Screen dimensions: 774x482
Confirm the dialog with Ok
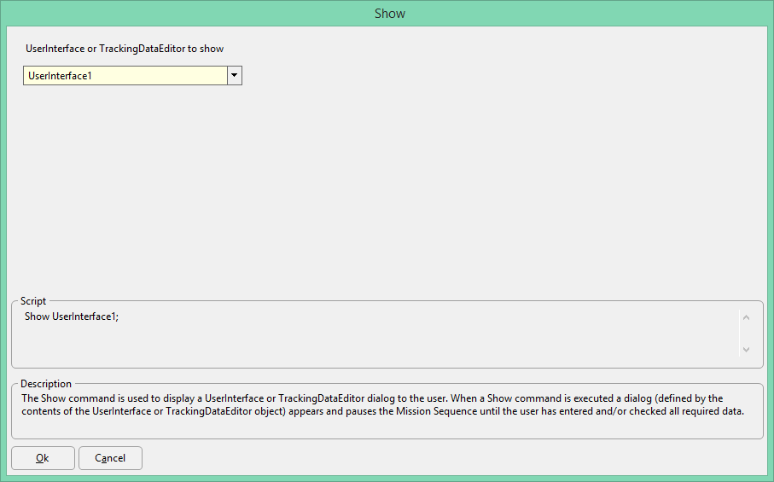point(43,458)
